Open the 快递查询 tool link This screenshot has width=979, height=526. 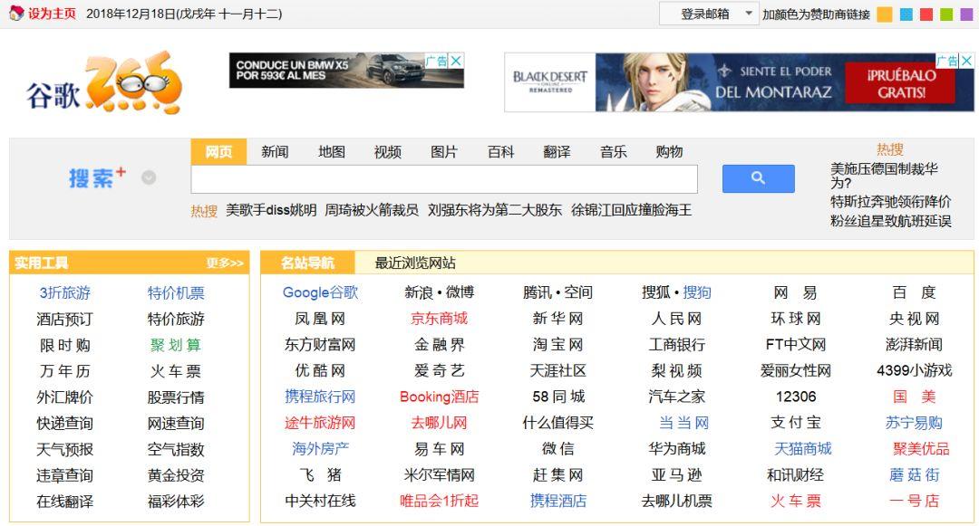(x=65, y=423)
